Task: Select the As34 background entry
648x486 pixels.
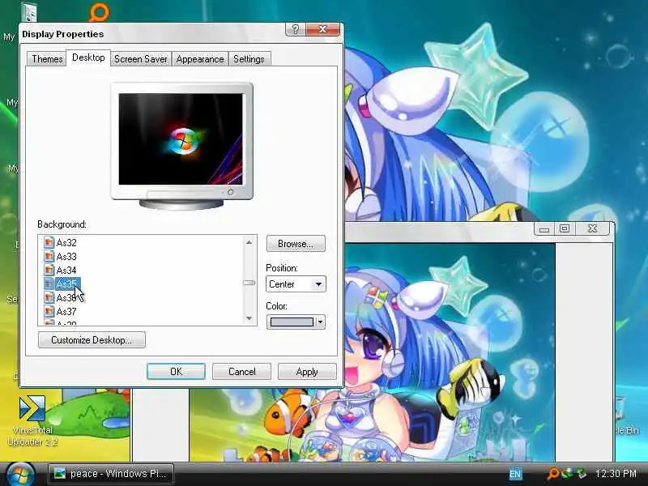Action: coord(66,271)
